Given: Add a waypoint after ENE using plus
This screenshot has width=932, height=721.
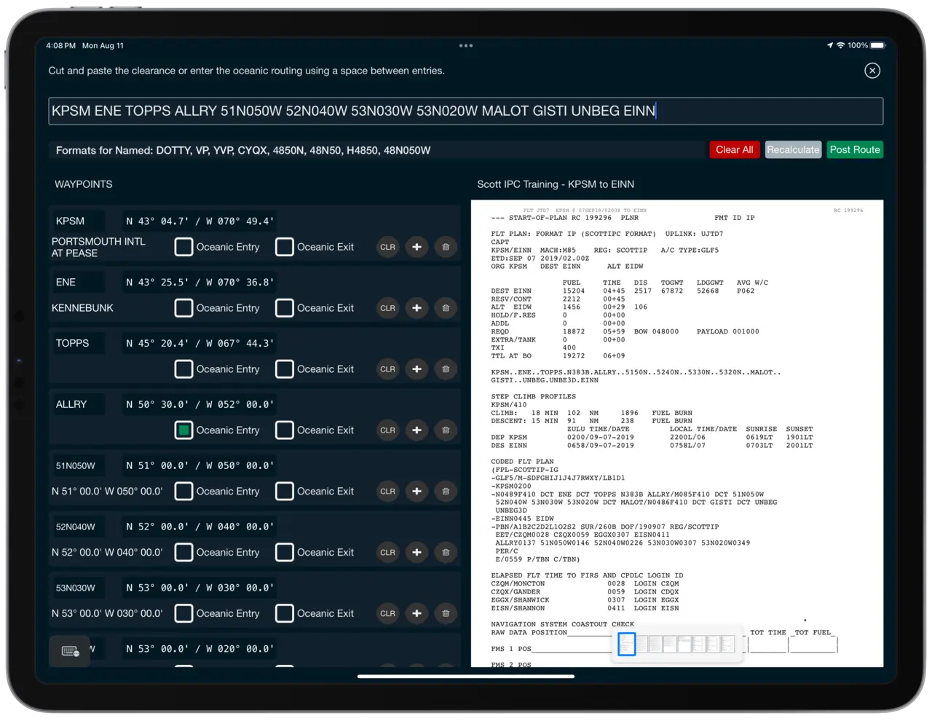Looking at the screenshot, I should 416,308.
